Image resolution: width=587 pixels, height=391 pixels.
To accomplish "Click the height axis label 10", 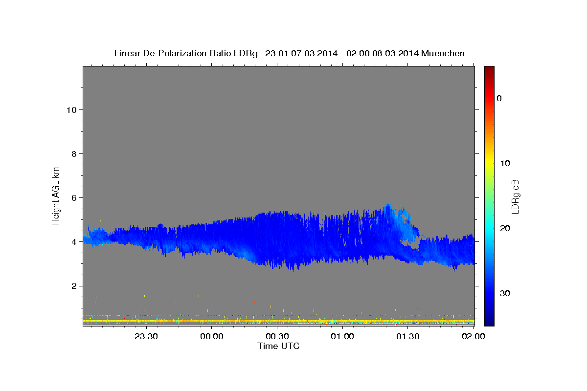I will pos(71,109).
